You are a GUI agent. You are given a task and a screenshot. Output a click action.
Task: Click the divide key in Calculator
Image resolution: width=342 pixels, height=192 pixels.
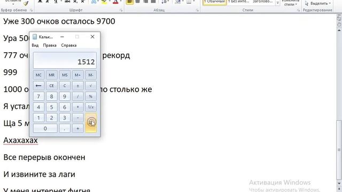(77, 97)
